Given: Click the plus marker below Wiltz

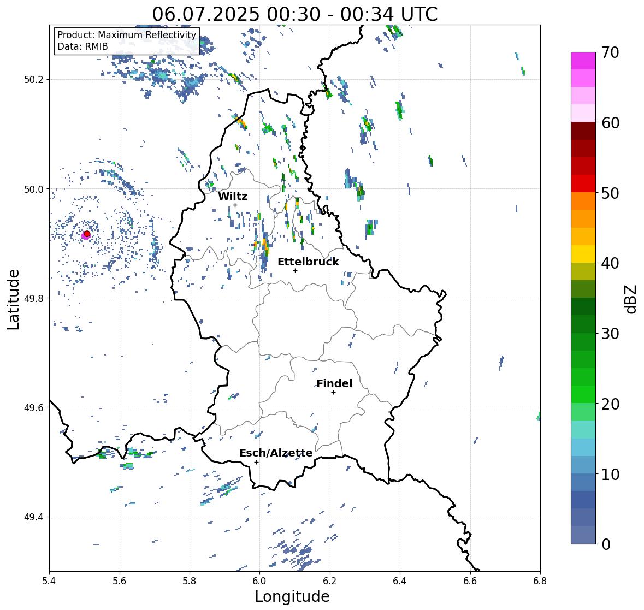Looking at the screenshot, I should click(235, 205).
